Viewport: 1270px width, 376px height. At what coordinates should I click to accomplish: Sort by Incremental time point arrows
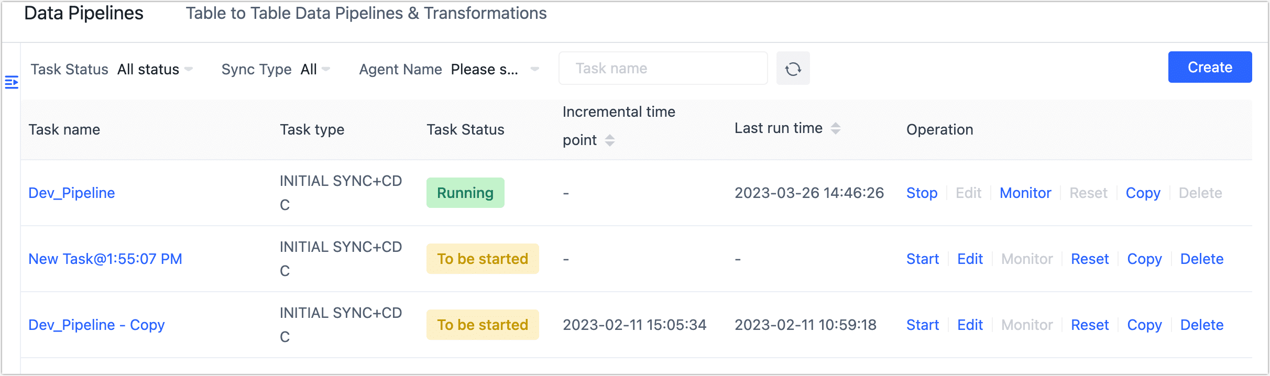609,140
